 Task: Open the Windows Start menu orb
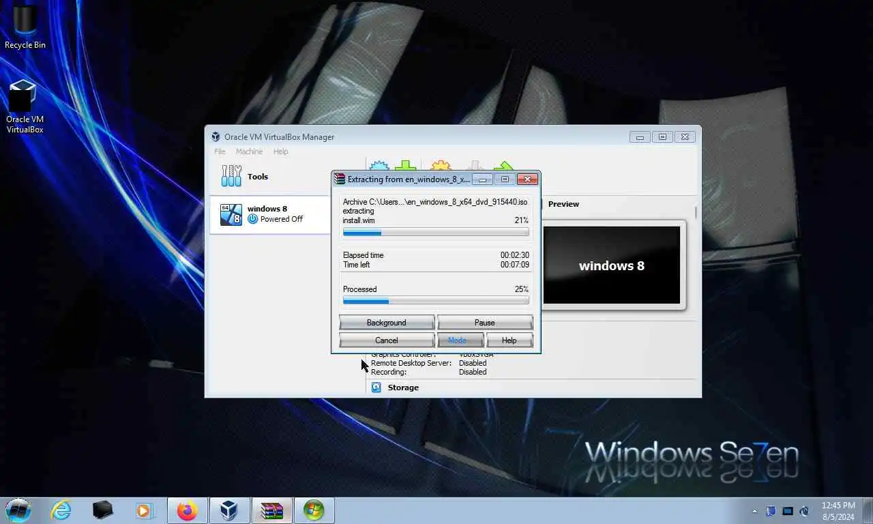(x=18, y=510)
